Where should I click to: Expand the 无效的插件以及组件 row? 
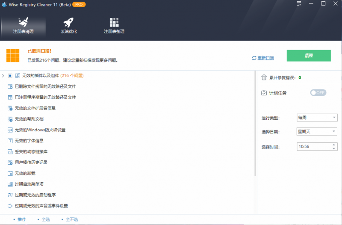pyautogui.click(x=3, y=76)
